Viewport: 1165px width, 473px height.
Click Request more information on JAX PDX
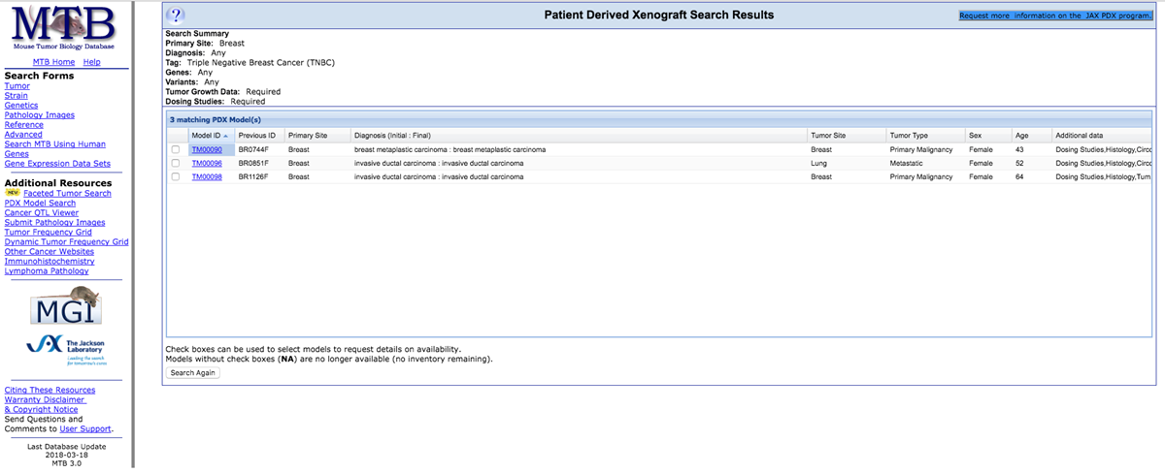pos(1055,16)
